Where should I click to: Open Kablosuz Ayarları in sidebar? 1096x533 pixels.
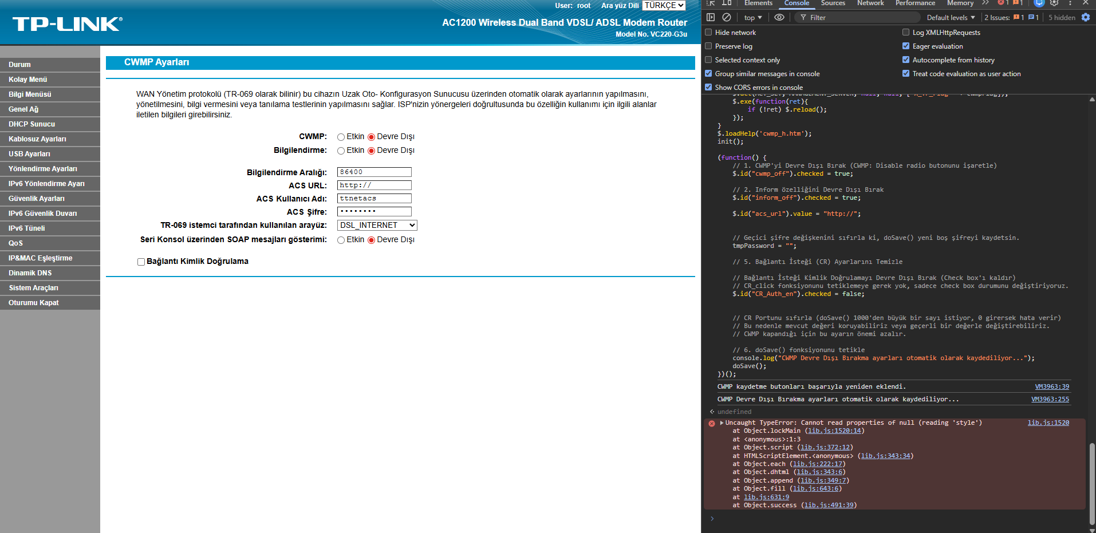[50, 139]
